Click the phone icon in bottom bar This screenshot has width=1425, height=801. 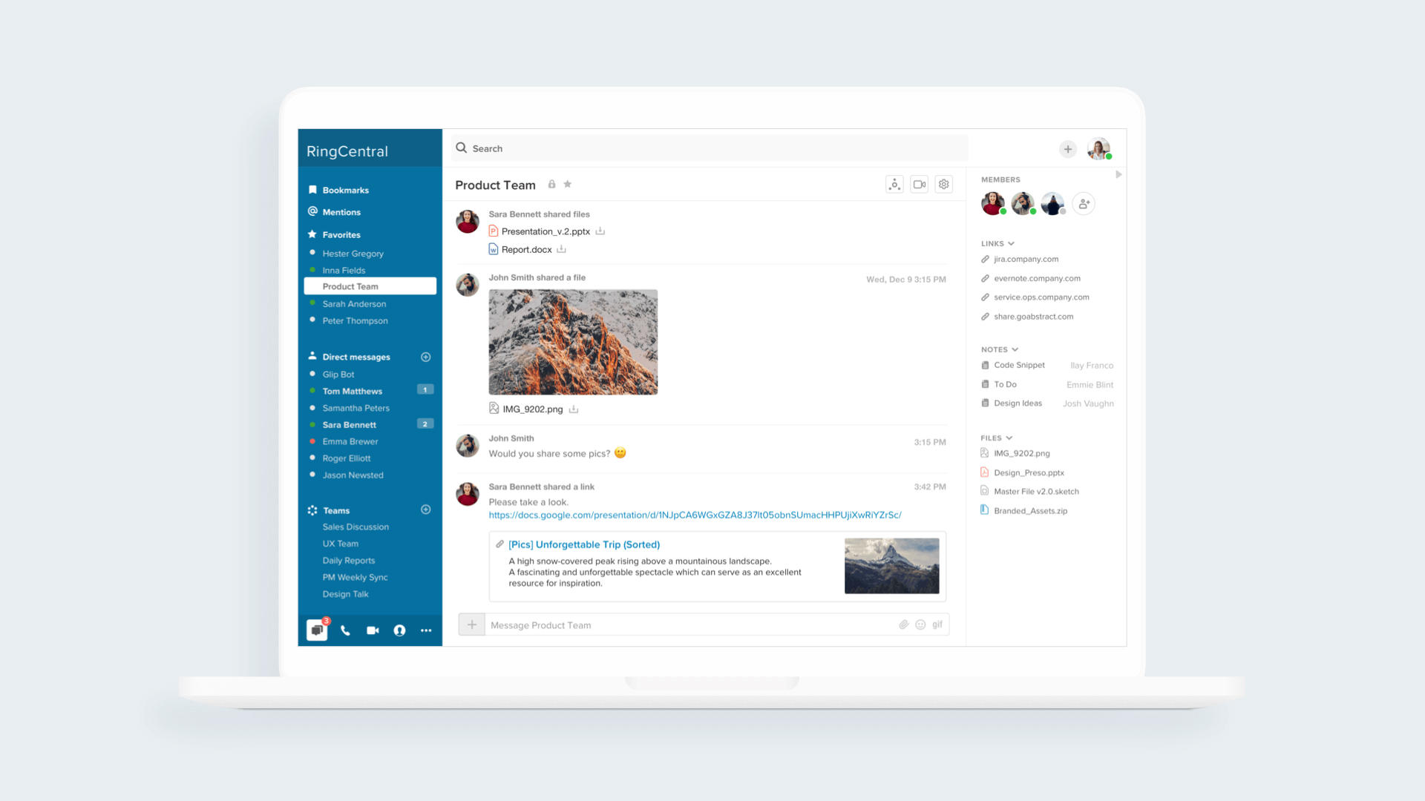coord(345,630)
